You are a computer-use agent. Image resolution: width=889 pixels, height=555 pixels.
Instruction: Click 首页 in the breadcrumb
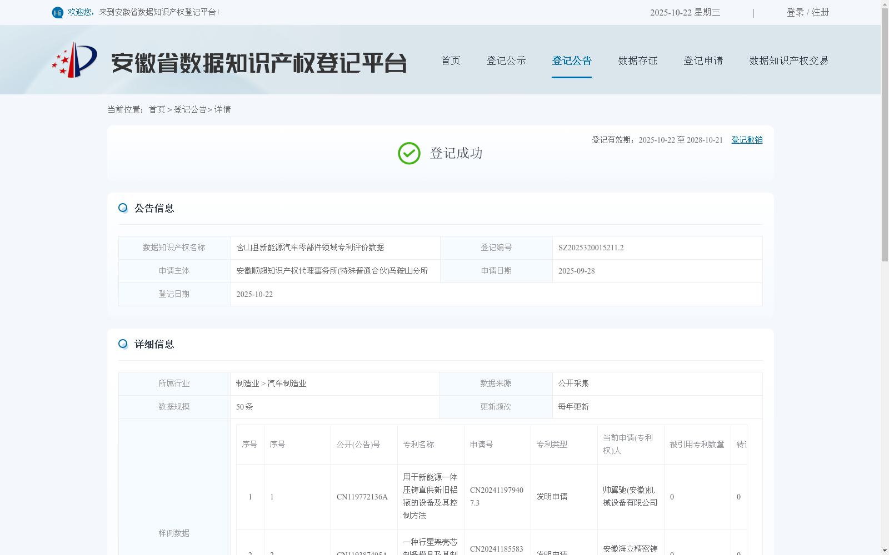(x=157, y=109)
